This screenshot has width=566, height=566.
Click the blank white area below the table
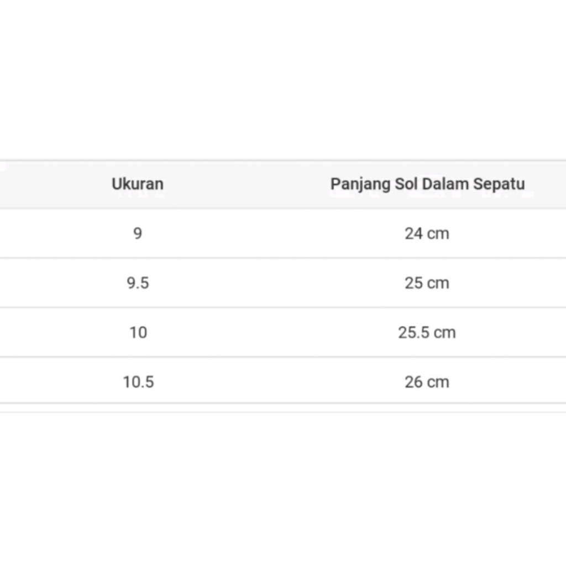(283, 486)
